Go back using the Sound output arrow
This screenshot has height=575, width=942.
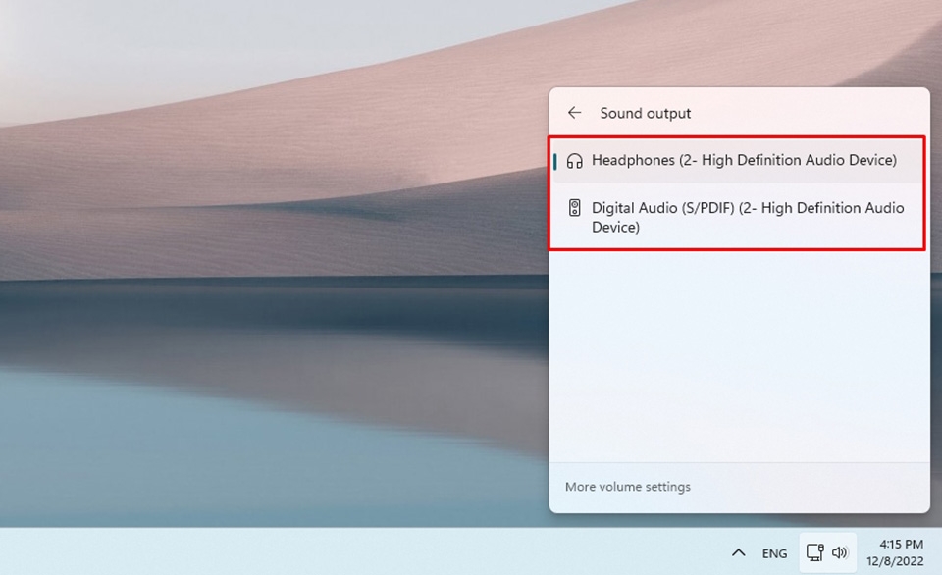click(574, 113)
